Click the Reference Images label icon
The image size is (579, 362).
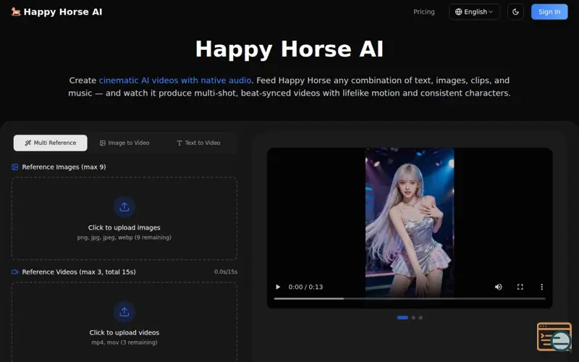tap(14, 167)
